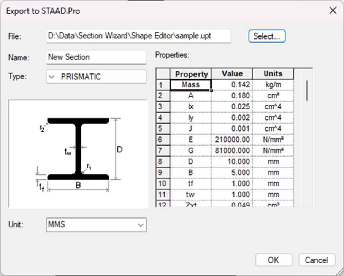Select the Ix value 0.025
The image size is (344, 276).
click(x=232, y=106)
